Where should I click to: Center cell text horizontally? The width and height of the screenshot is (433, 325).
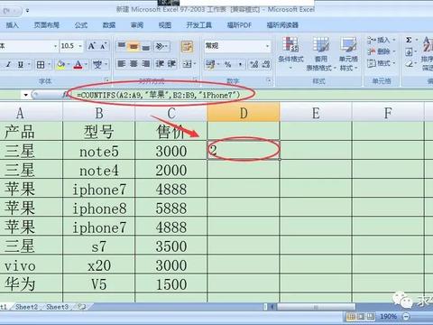click(134, 63)
